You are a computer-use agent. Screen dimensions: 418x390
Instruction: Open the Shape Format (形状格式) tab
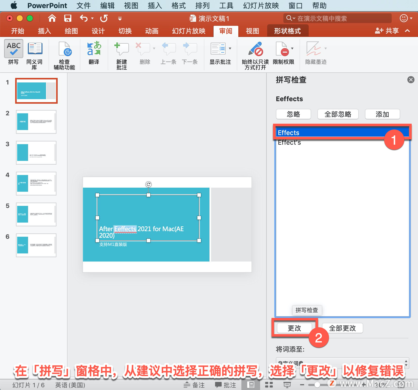pos(288,31)
